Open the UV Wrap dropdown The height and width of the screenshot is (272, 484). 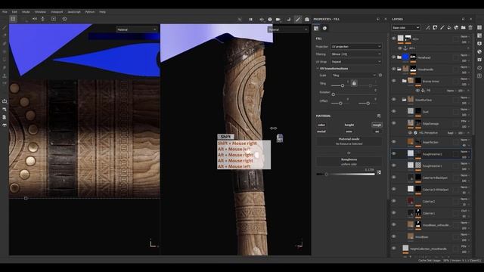click(356, 62)
